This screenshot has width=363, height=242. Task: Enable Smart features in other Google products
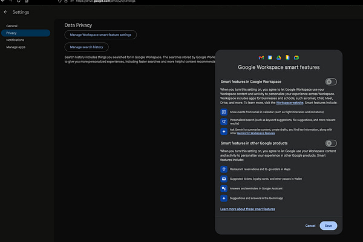tap(331, 143)
